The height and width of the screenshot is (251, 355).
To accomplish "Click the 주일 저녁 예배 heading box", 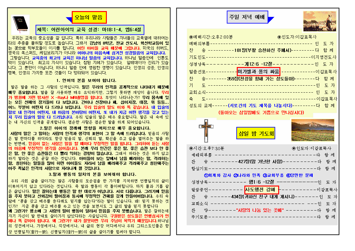I will pos(247,17).
